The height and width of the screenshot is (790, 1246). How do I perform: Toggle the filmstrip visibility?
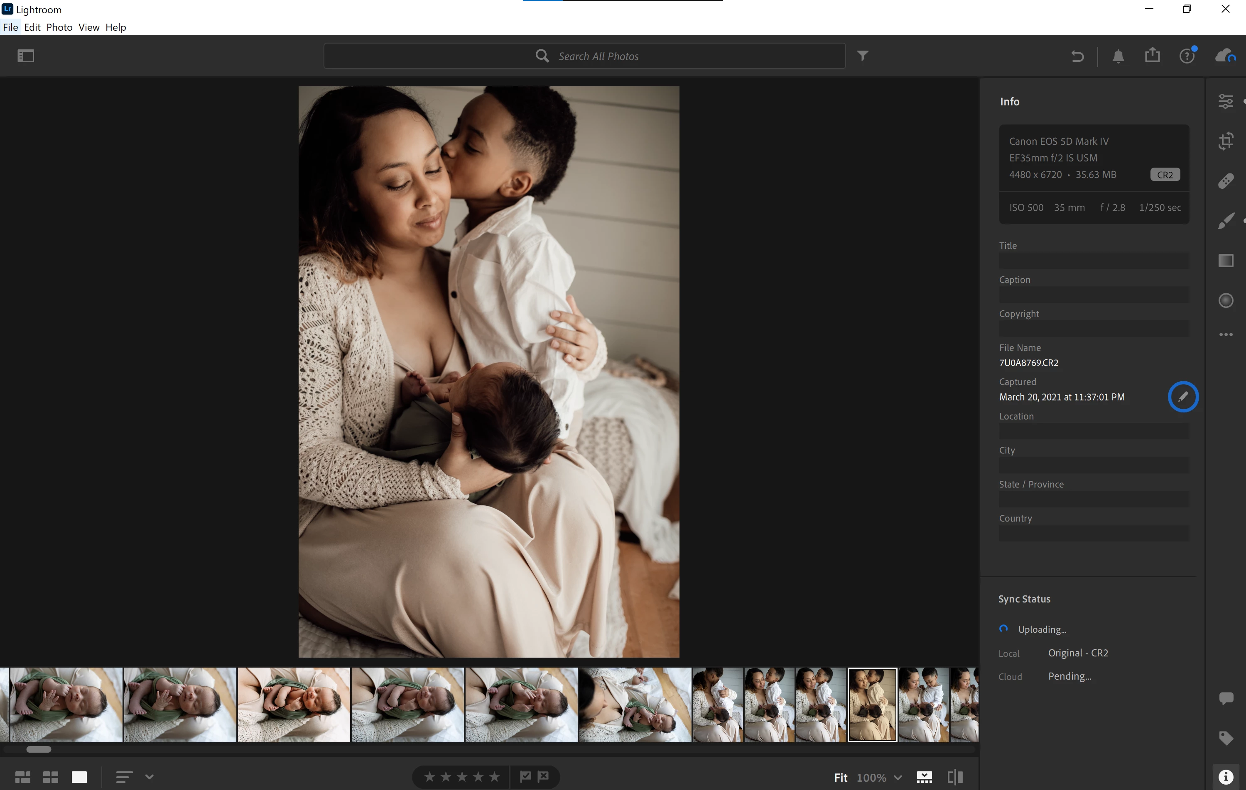point(924,777)
